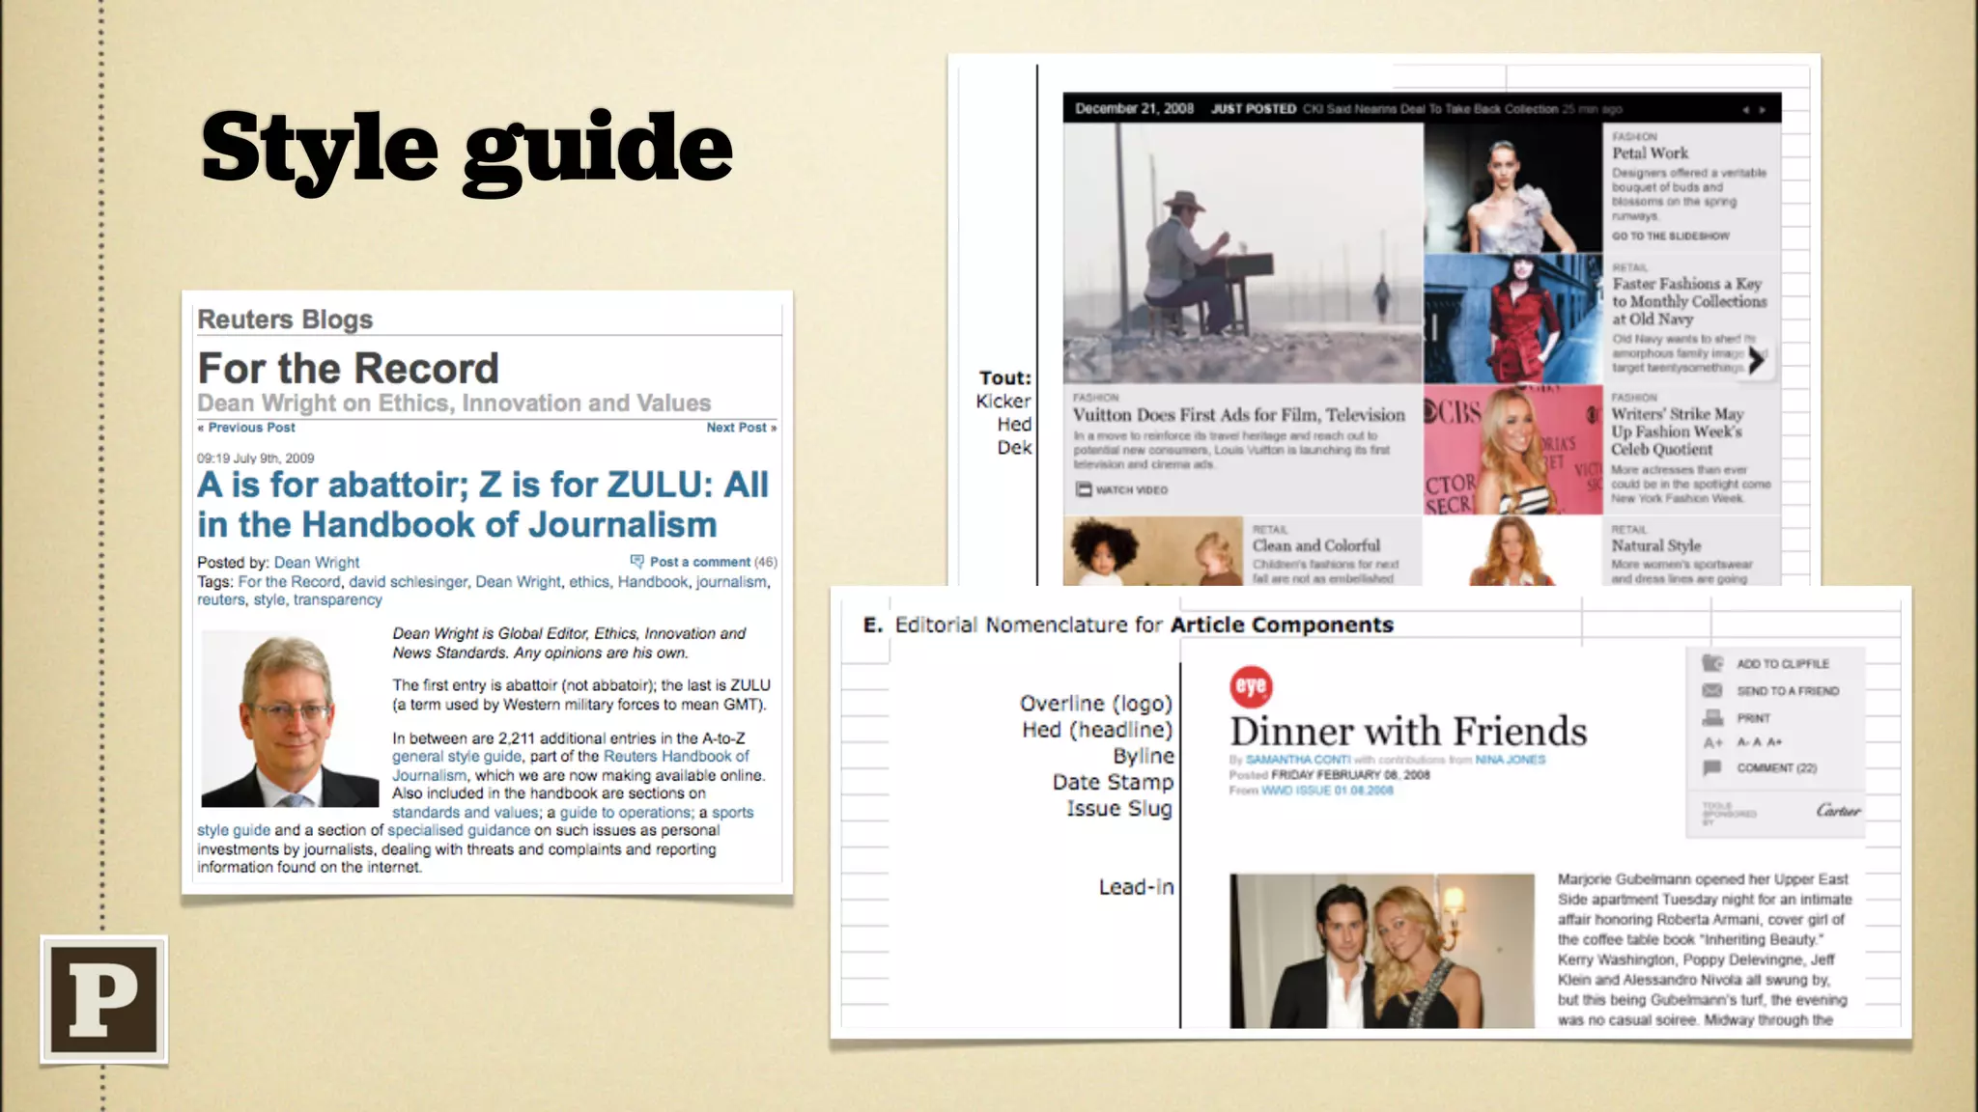
Task: Open Faster Fashions a Key headline
Action: (1689, 301)
